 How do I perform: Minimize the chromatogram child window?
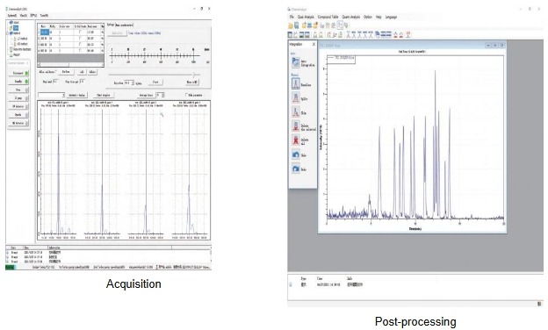point(488,45)
